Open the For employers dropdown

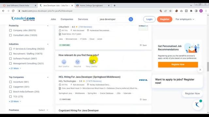pos(185,19)
